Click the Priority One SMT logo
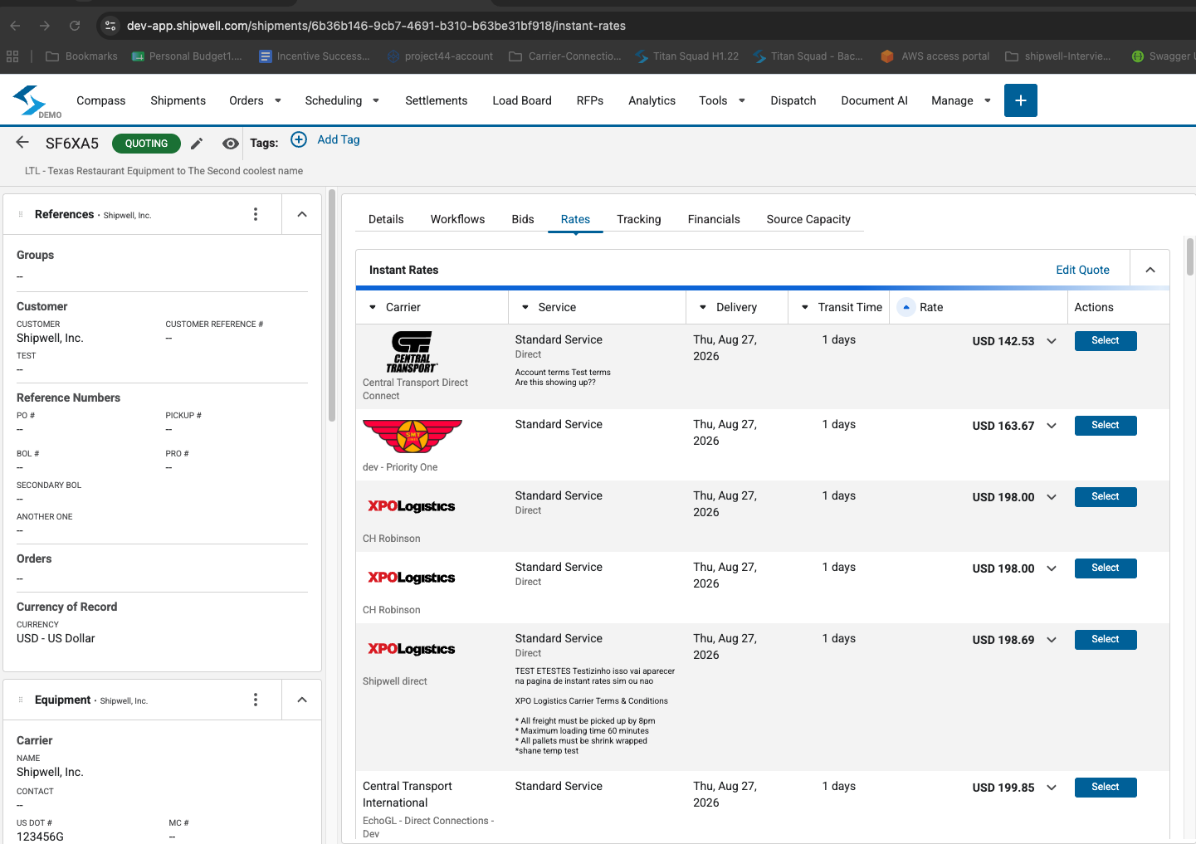The height and width of the screenshot is (844, 1196). pyautogui.click(x=412, y=437)
